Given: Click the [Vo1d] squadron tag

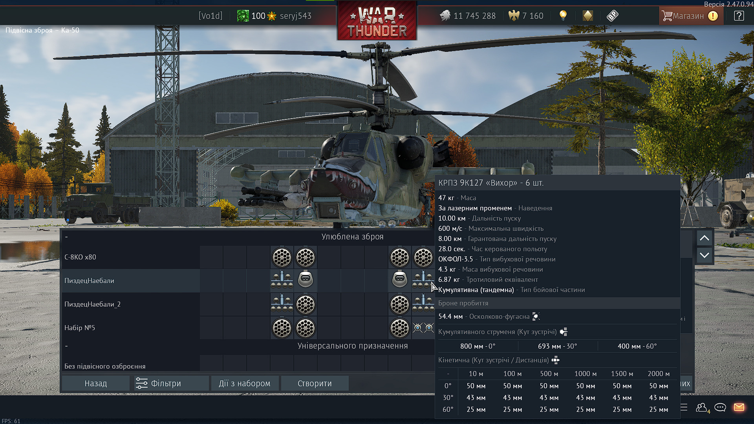Looking at the screenshot, I should pyautogui.click(x=210, y=16).
